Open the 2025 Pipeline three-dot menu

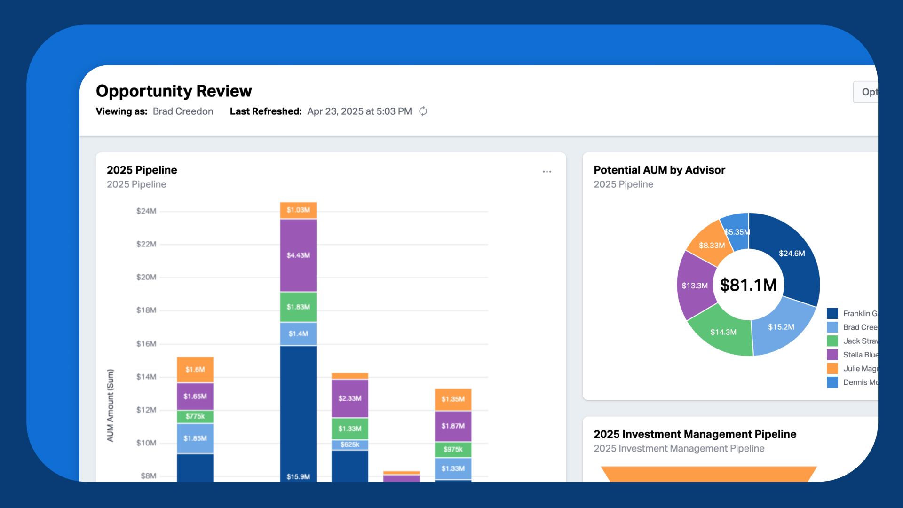(547, 172)
